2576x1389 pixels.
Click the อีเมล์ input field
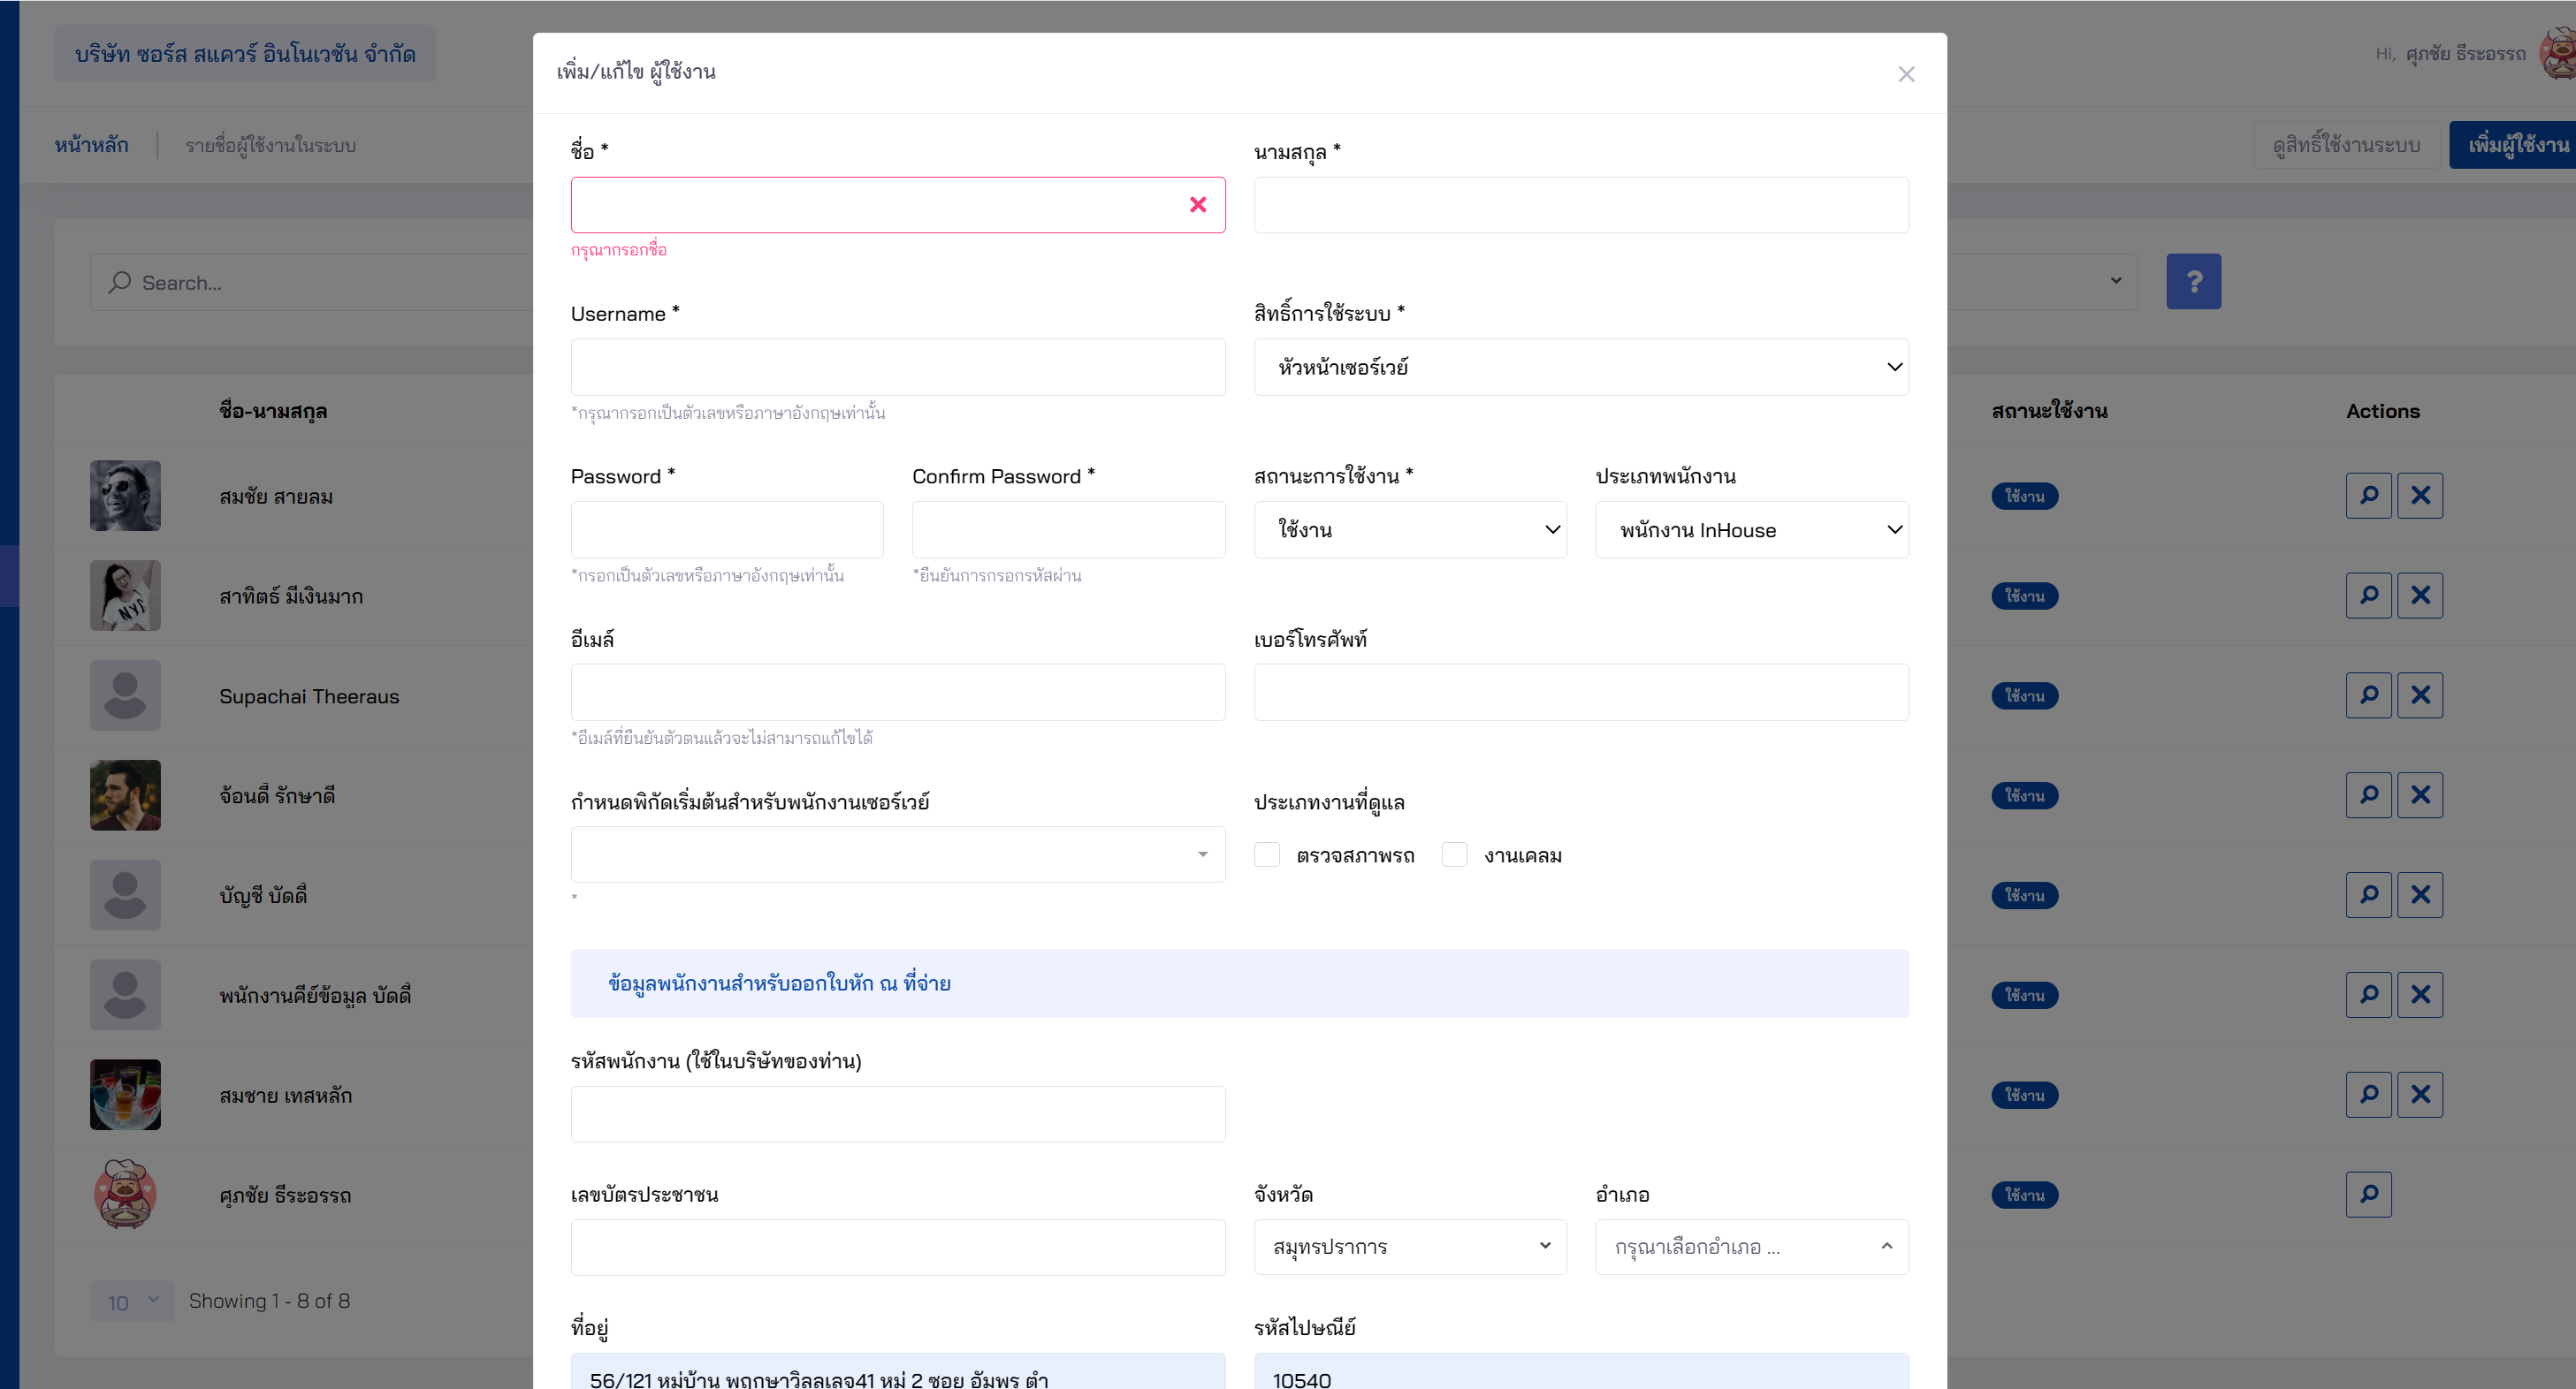897,693
